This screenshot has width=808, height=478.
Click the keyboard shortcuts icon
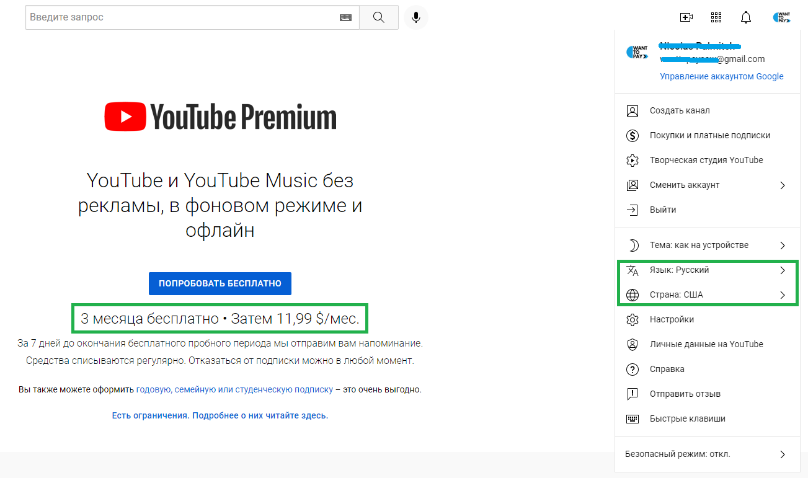point(633,419)
